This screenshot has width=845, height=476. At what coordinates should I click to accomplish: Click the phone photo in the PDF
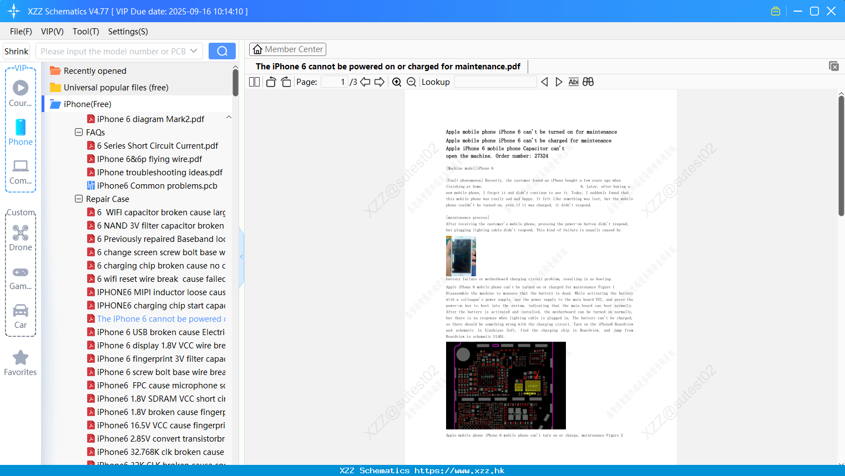tap(461, 256)
